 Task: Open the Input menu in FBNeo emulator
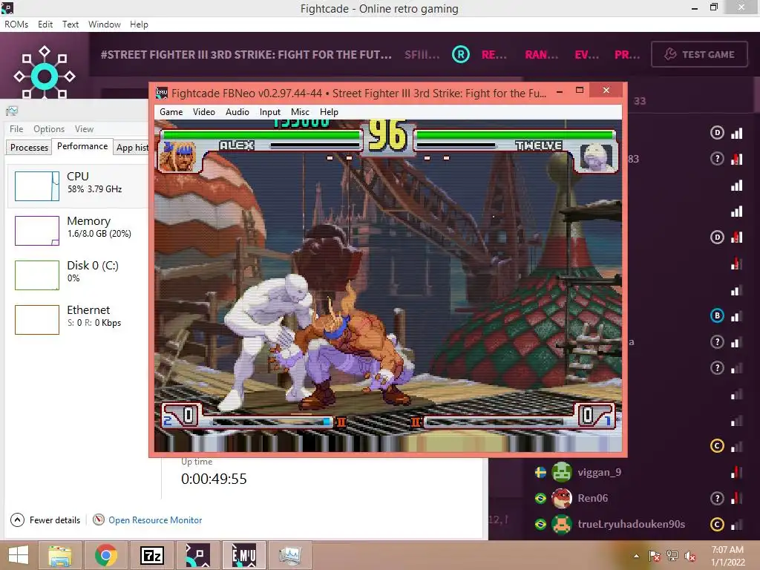click(270, 112)
